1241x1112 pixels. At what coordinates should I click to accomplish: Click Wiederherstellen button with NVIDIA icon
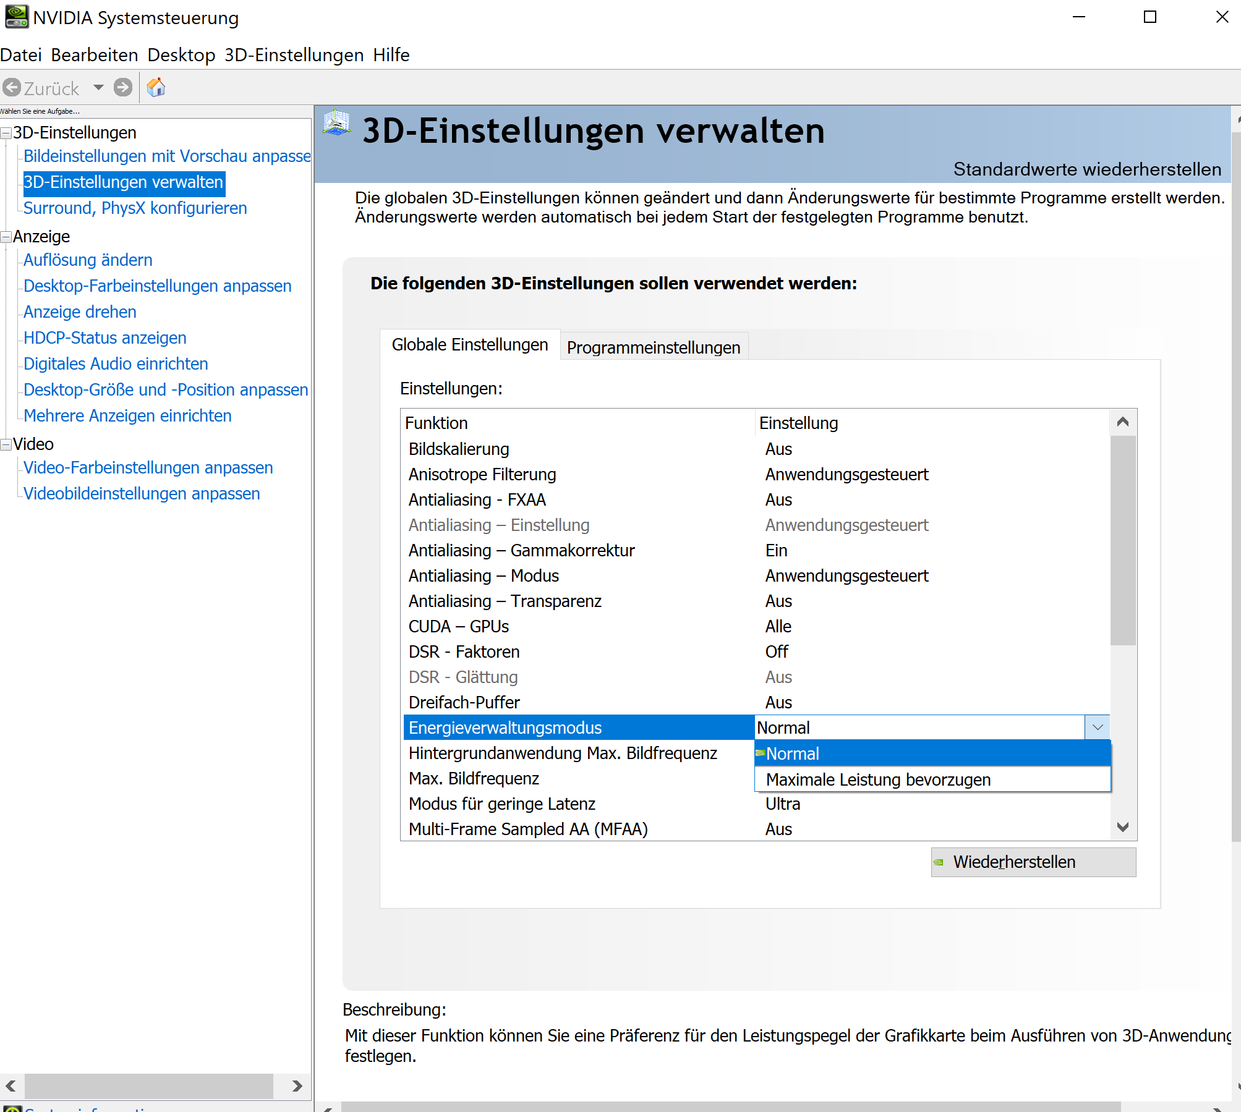click(1033, 862)
